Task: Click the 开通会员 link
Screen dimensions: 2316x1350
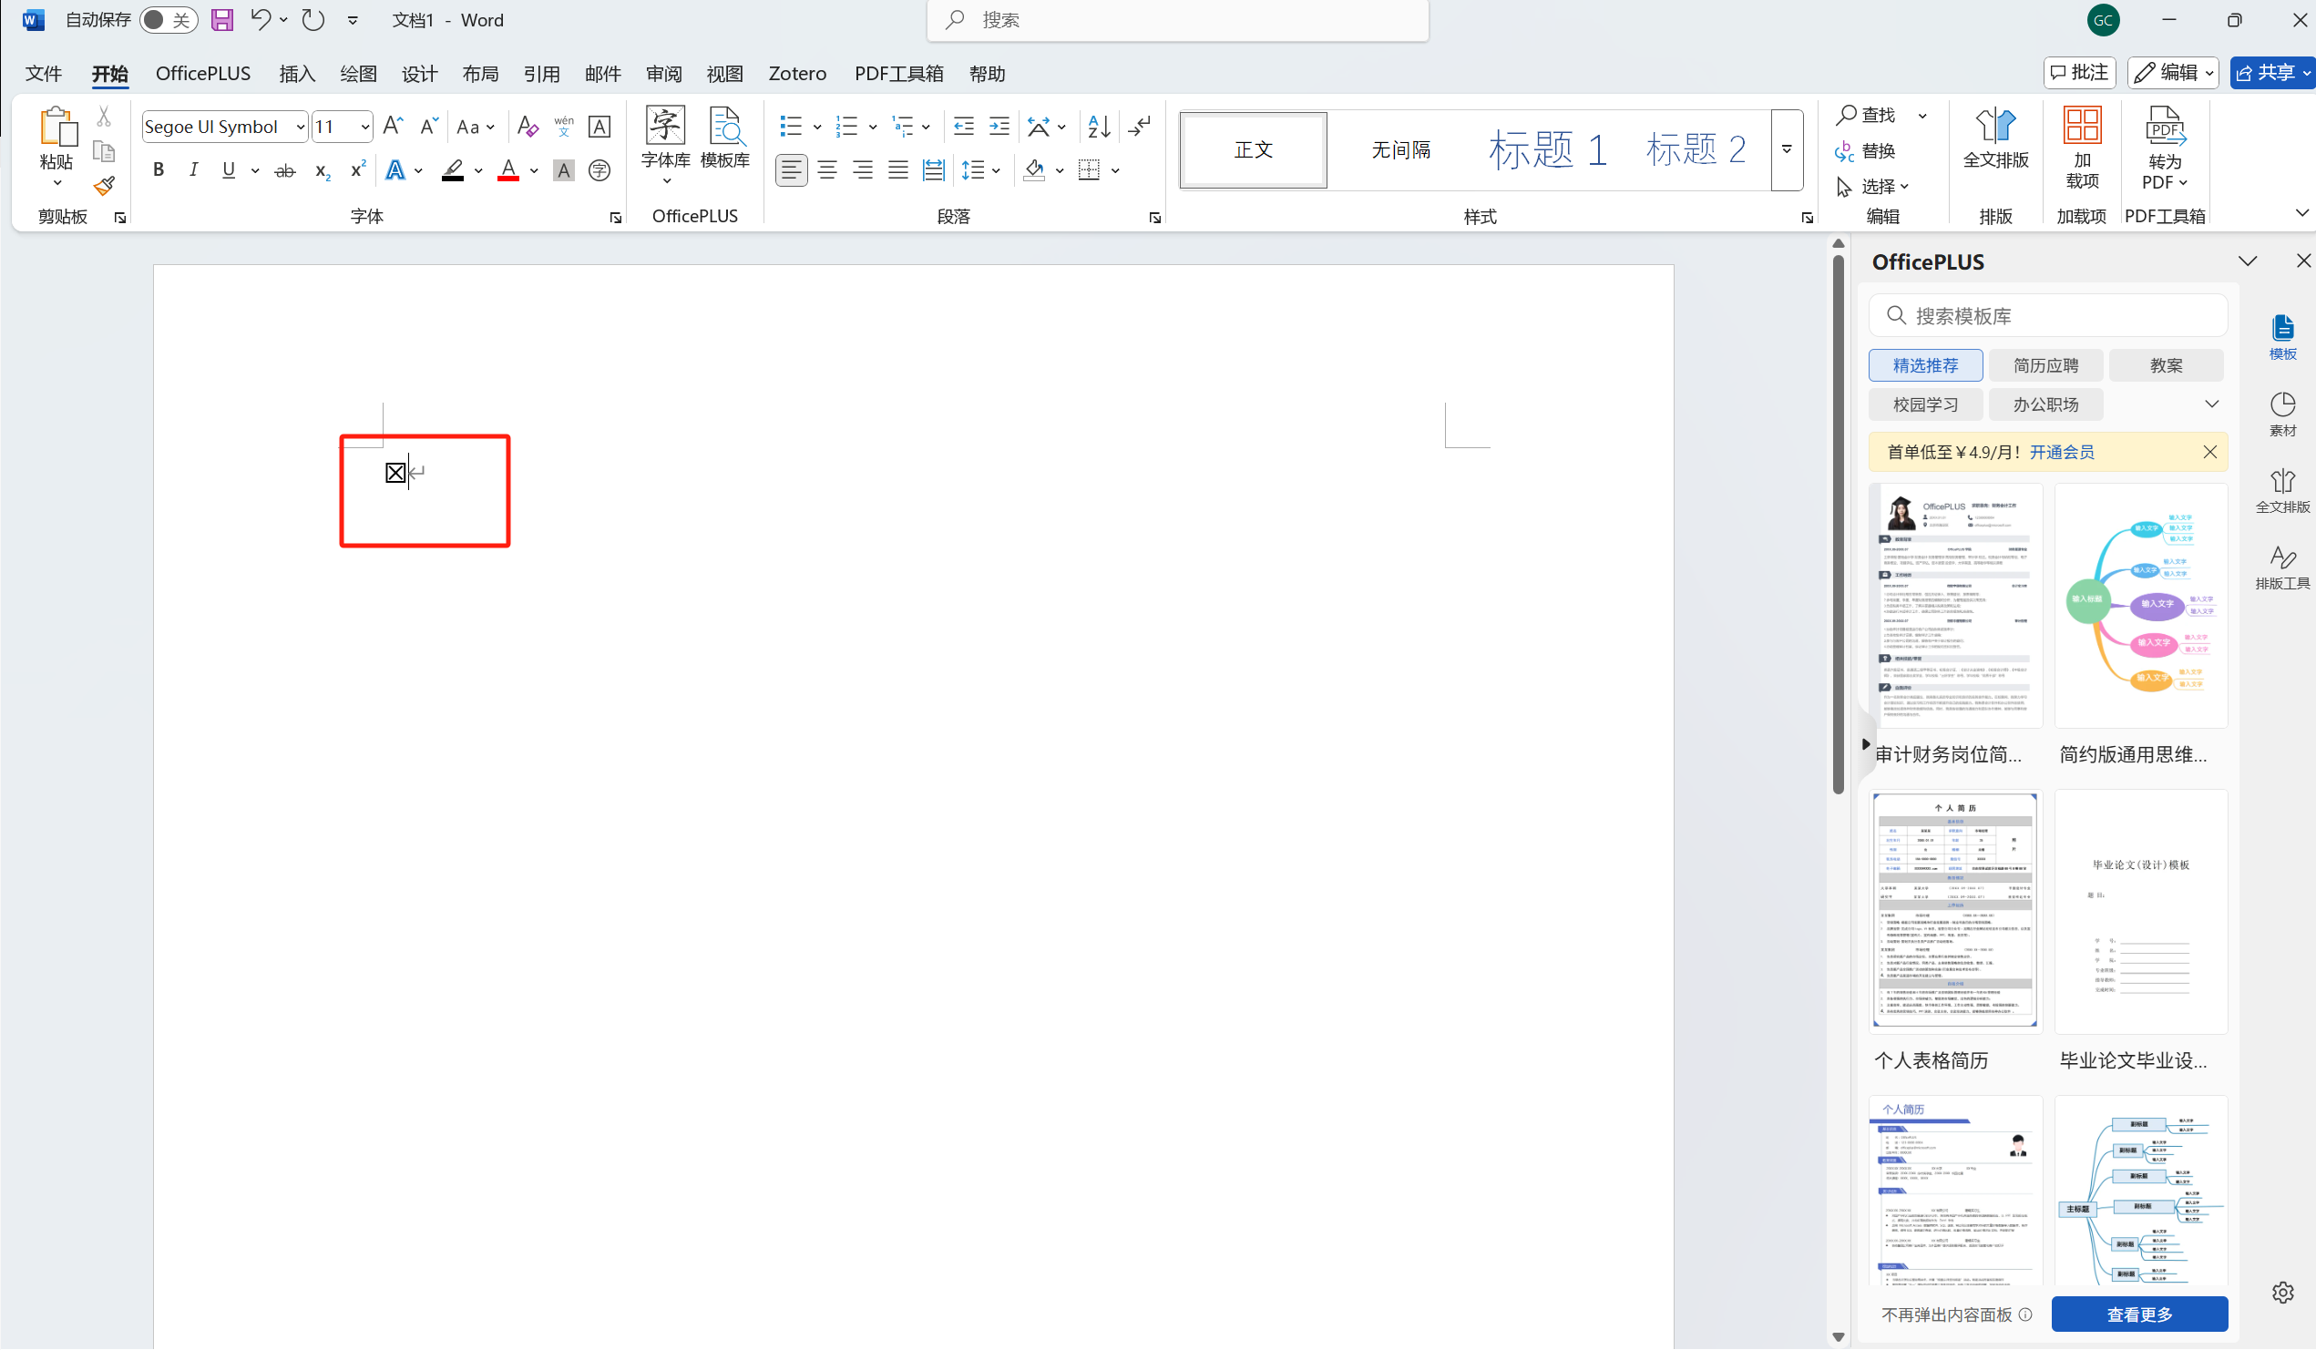Action: [2062, 452]
